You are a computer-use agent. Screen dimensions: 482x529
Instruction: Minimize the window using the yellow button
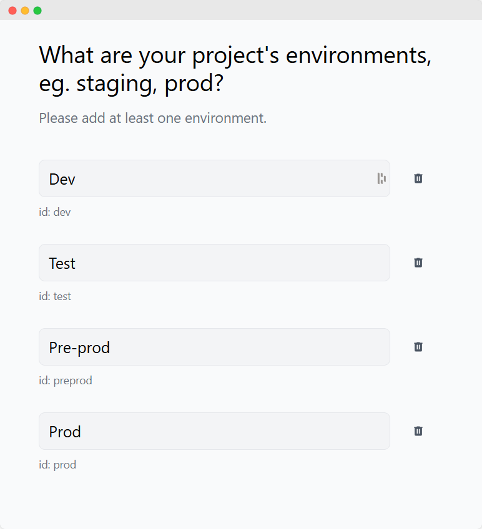point(25,11)
